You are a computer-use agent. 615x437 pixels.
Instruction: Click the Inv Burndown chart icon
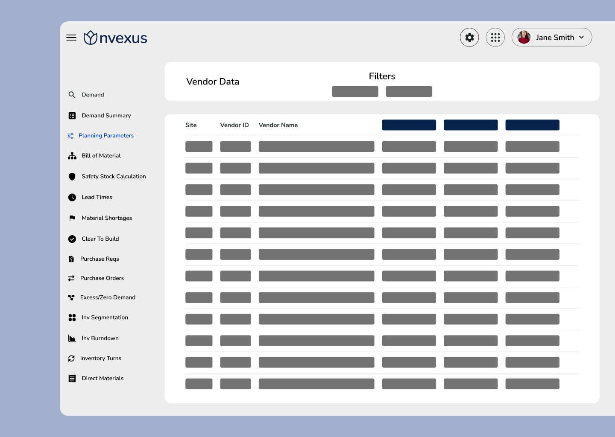pos(72,338)
